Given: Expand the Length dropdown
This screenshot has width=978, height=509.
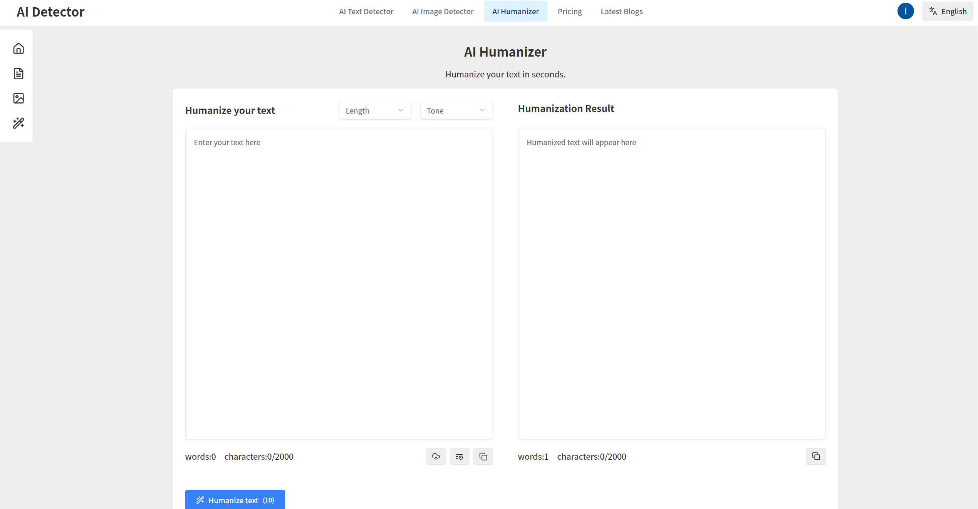Looking at the screenshot, I should coord(375,111).
